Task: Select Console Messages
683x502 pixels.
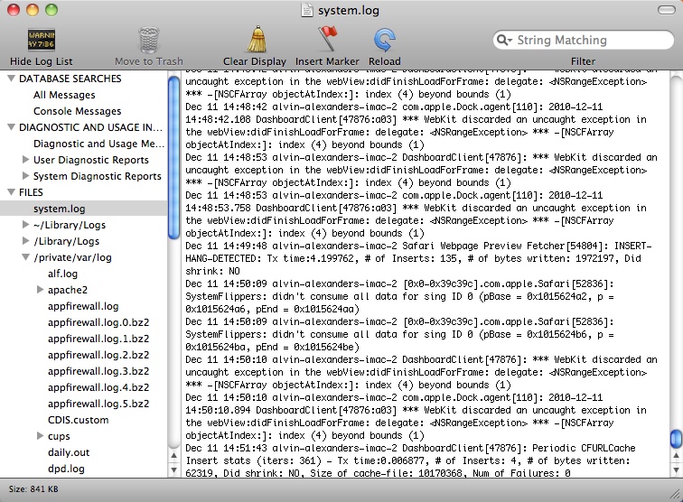Action: [77, 111]
